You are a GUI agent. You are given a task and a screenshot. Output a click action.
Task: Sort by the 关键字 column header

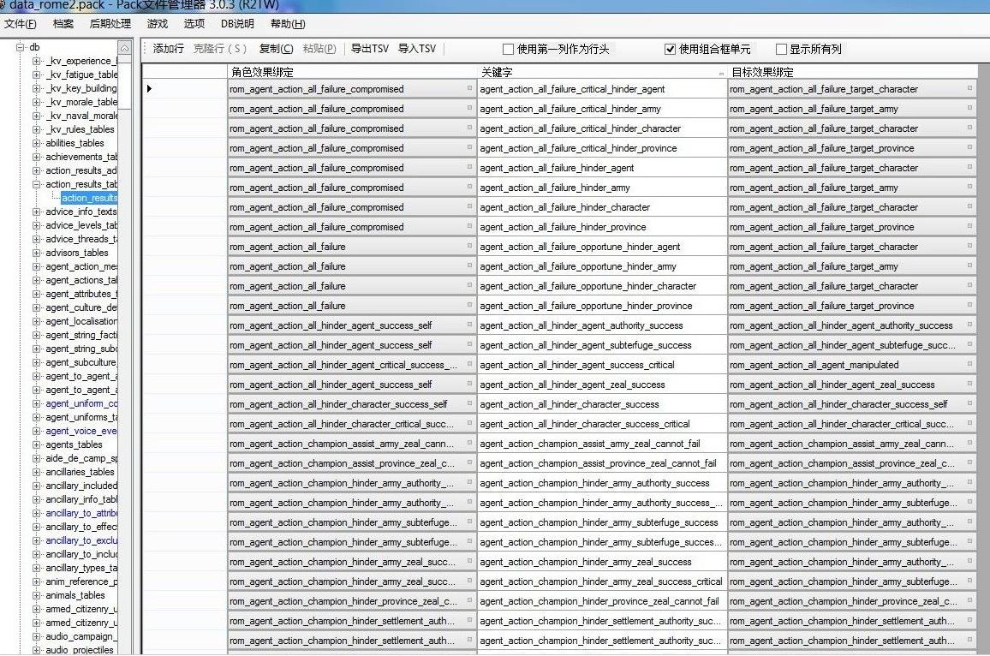click(x=602, y=72)
